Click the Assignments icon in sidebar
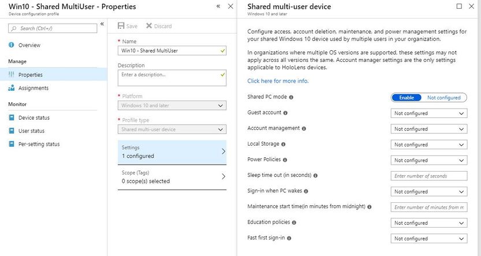This screenshot has width=481, height=256. click(x=12, y=88)
